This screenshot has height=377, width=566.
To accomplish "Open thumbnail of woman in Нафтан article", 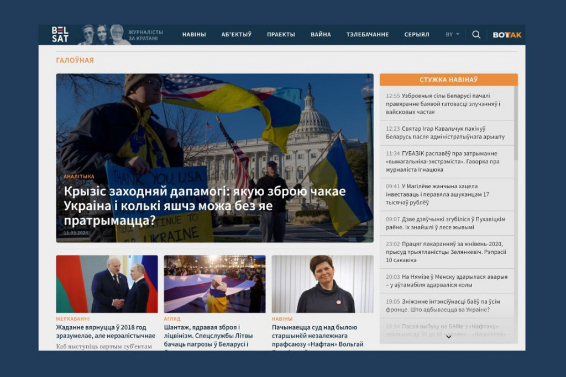I will 322,284.
